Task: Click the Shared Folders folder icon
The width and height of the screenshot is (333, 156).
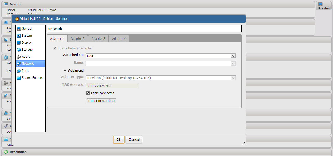Action: (x=19, y=78)
